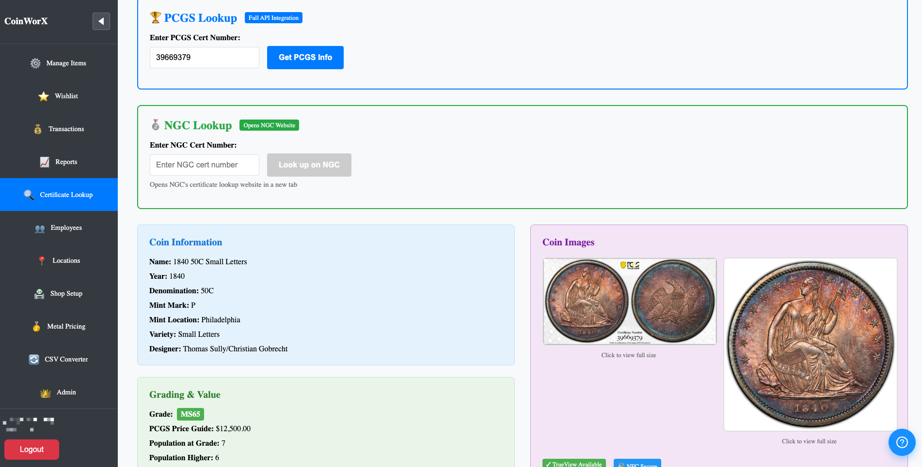The width and height of the screenshot is (922, 467).
Task: Click the Metal Pricing medal icon
Action: 36,327
